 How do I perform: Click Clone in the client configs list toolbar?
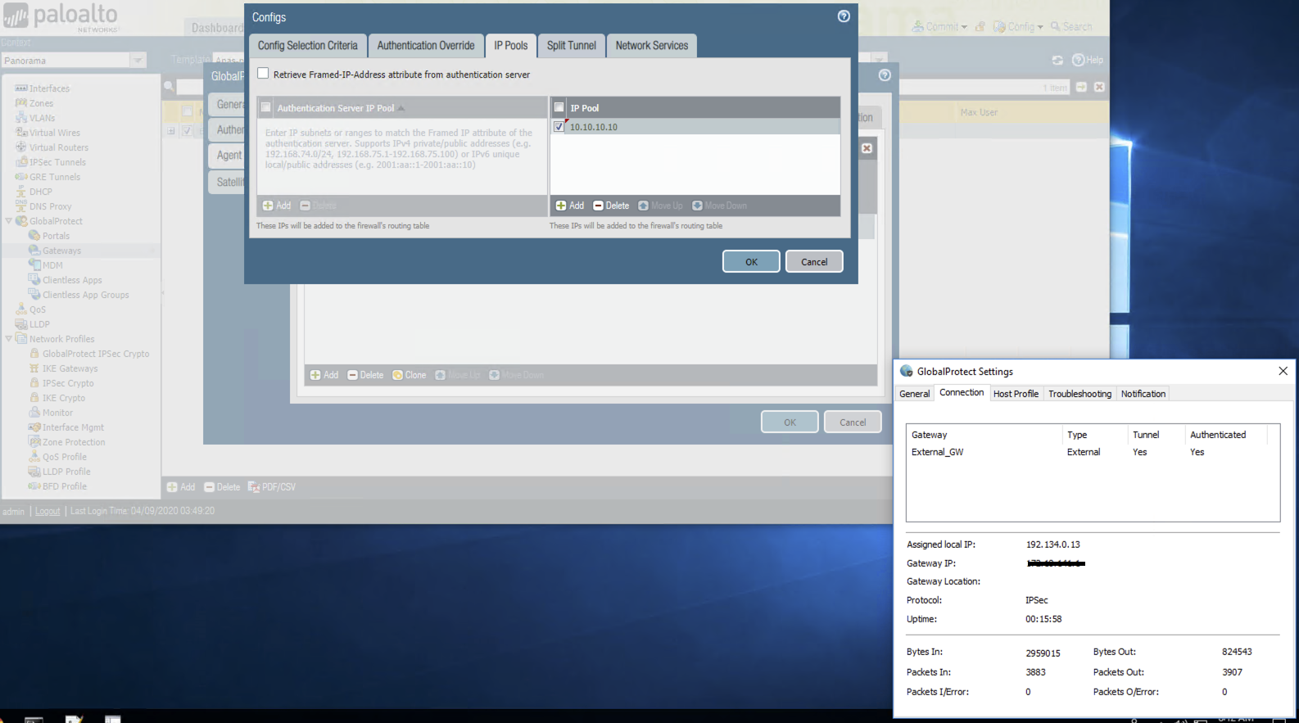[410, 375]
